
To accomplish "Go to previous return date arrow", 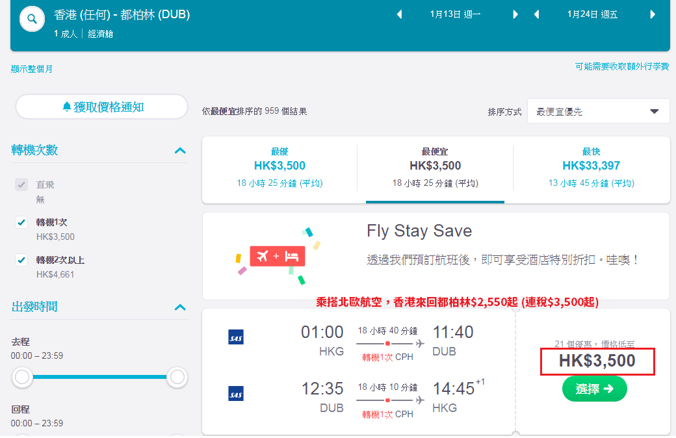I will 536,15.
